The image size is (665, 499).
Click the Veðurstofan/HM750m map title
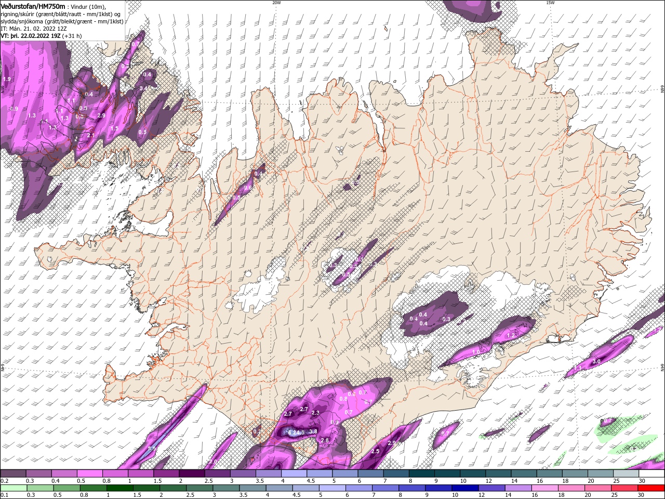33,6
